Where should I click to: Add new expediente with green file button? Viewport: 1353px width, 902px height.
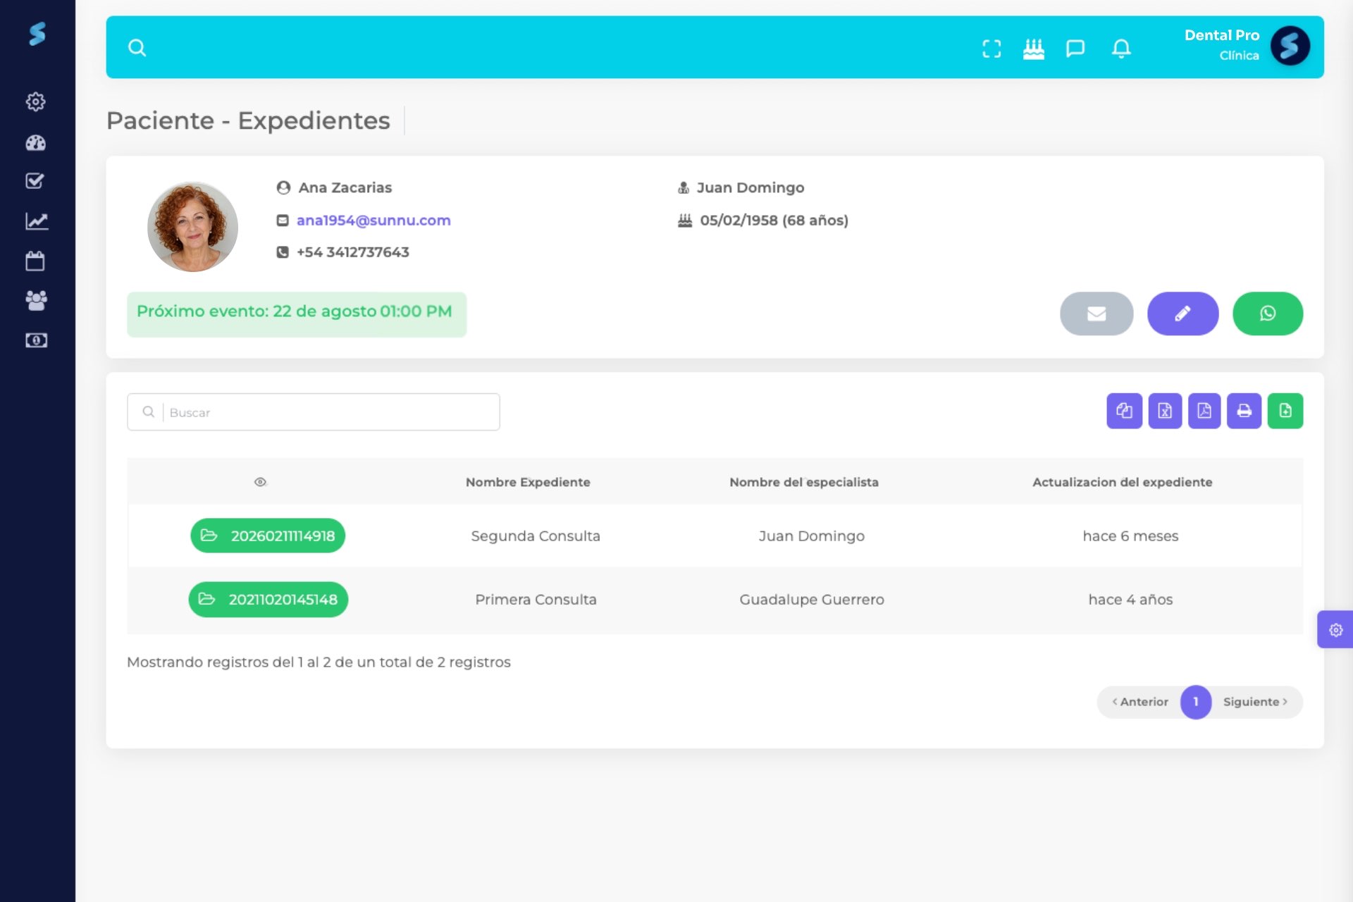pyautogui.click(x=1285, y=411)
